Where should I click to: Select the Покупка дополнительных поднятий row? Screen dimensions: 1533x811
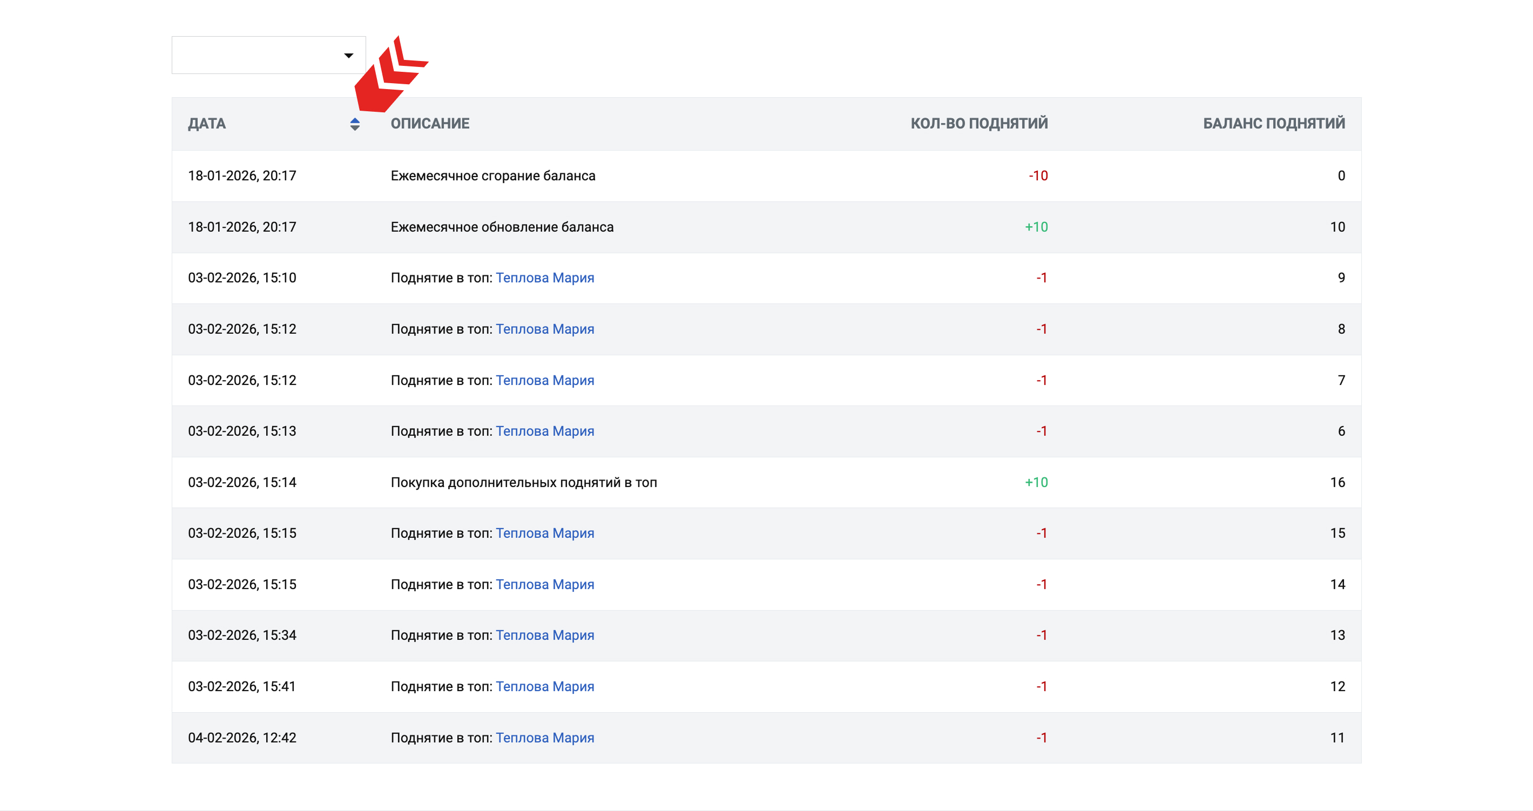(524, 483)
